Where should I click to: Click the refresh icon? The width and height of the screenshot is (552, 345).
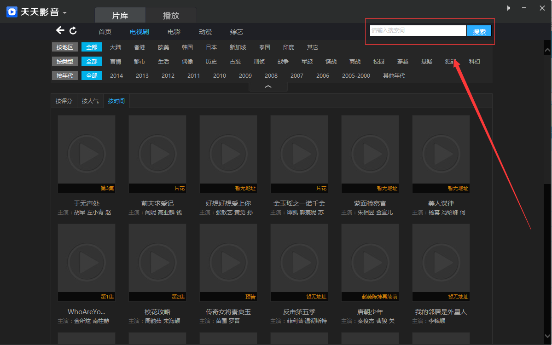pos(73,31)
